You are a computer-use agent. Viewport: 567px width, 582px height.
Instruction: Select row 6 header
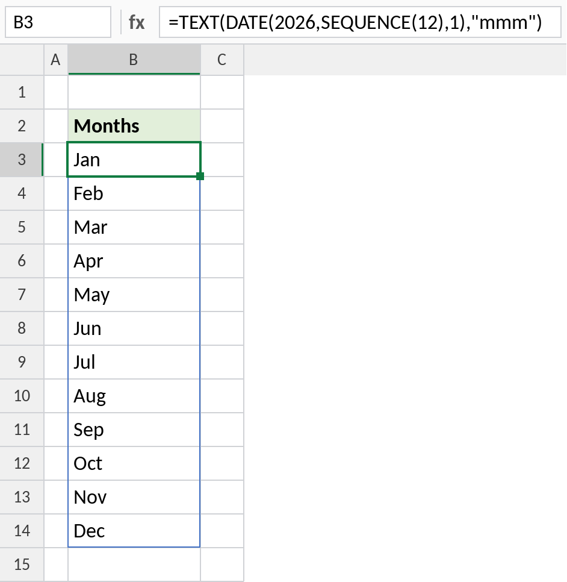(22, 261)
